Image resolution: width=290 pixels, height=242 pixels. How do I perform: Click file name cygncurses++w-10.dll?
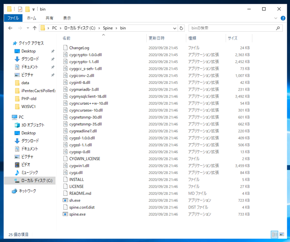(x=89, y=103)
